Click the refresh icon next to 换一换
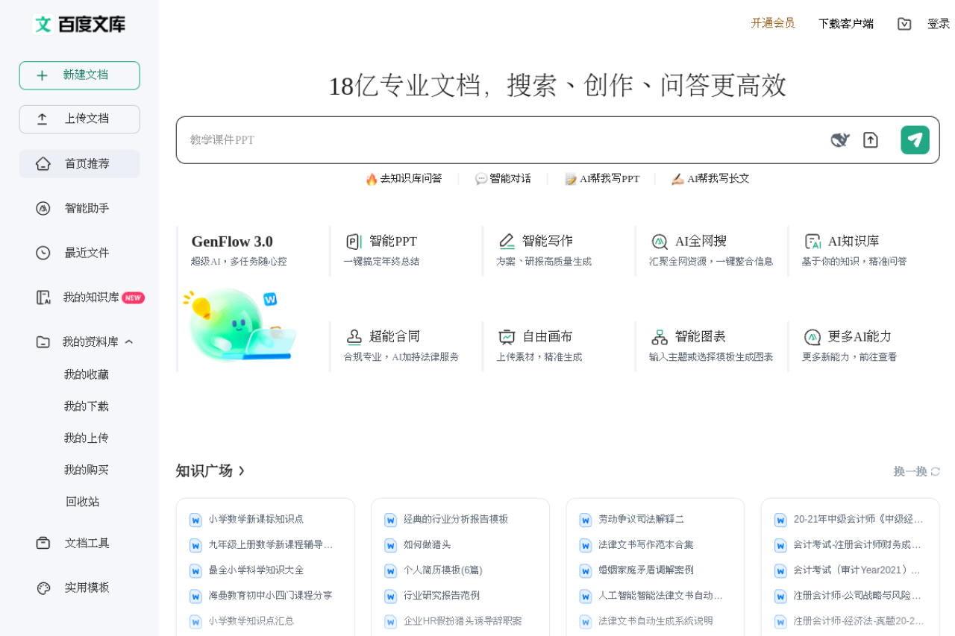The height and width of the screenshot is (636, 955). coord(935,471)
